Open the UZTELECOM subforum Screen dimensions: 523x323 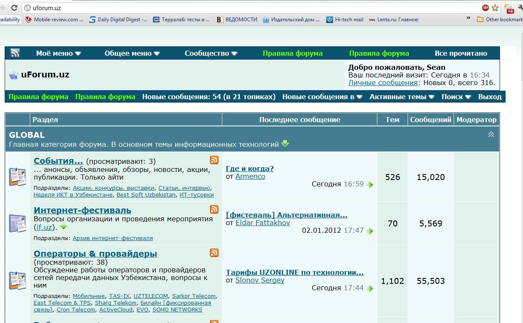(151, 296)
